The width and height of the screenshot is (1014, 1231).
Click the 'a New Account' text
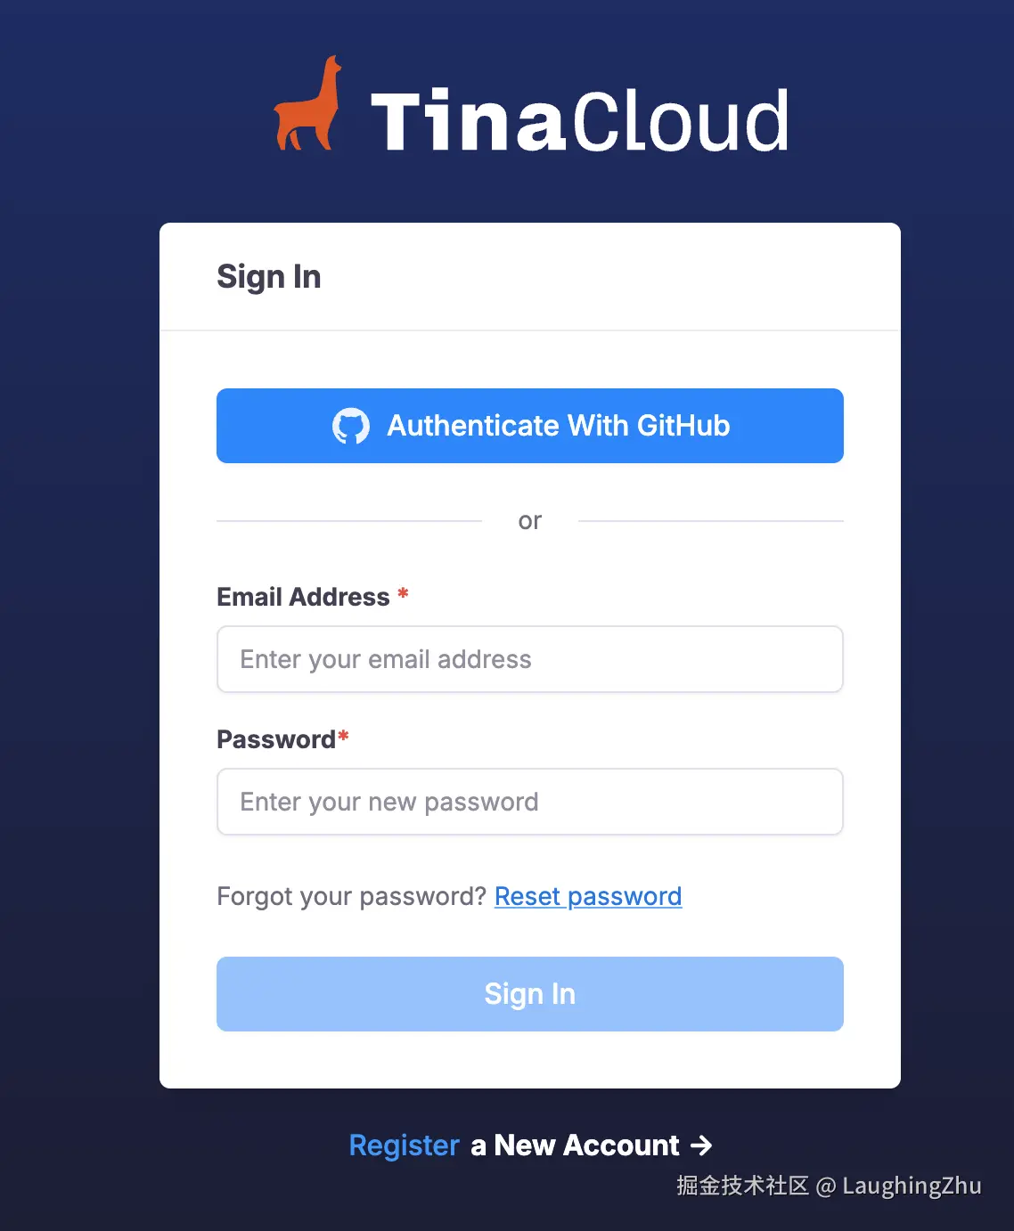pos(575,1145)
